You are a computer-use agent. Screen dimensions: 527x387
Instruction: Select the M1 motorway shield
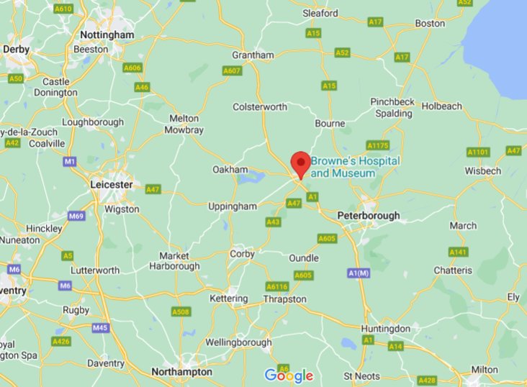coord(70,162)
